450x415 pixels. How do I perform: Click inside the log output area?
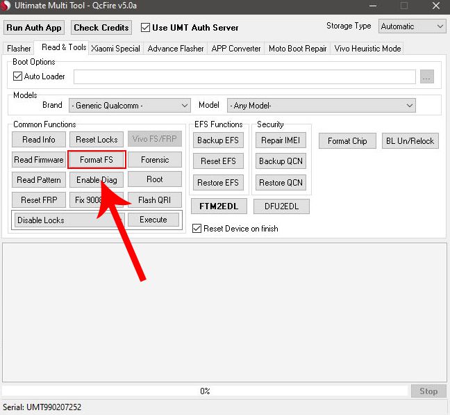click(224, 313)
